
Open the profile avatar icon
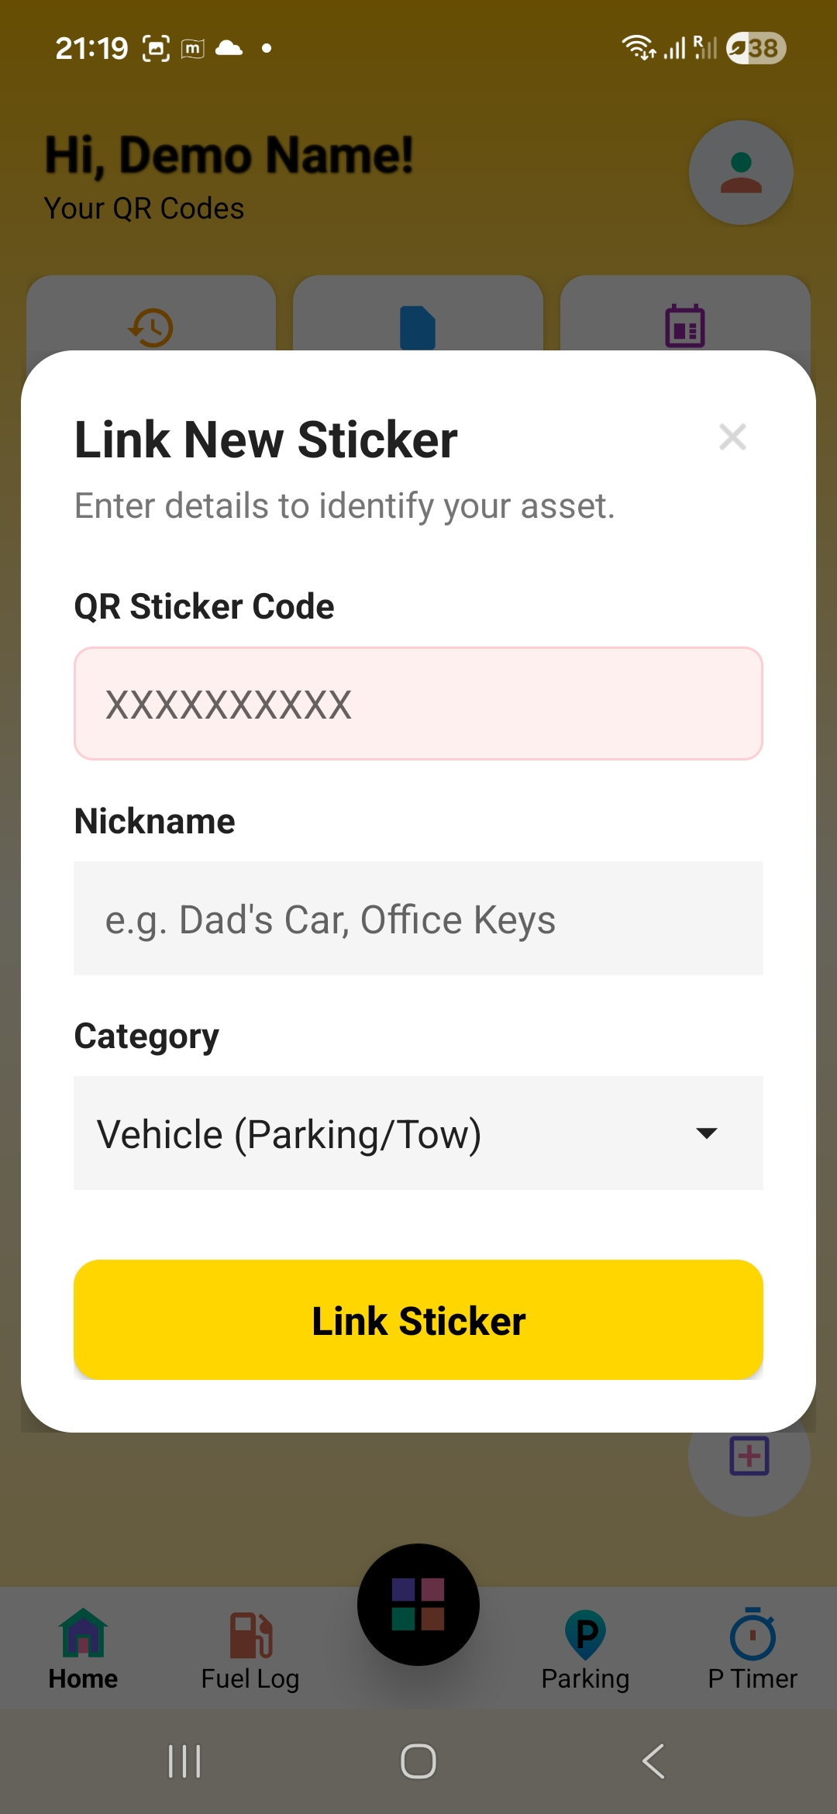[x=741, y=173]
